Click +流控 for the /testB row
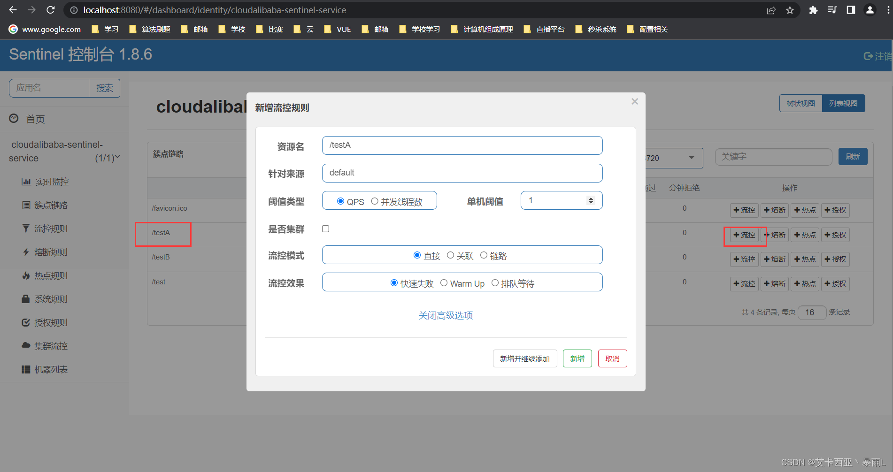 click(745, 259)
